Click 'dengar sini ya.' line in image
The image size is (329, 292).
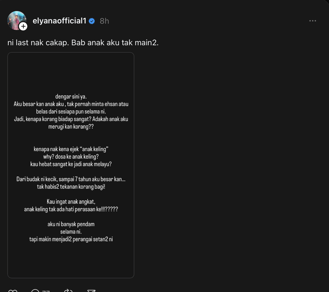[71, 97]
